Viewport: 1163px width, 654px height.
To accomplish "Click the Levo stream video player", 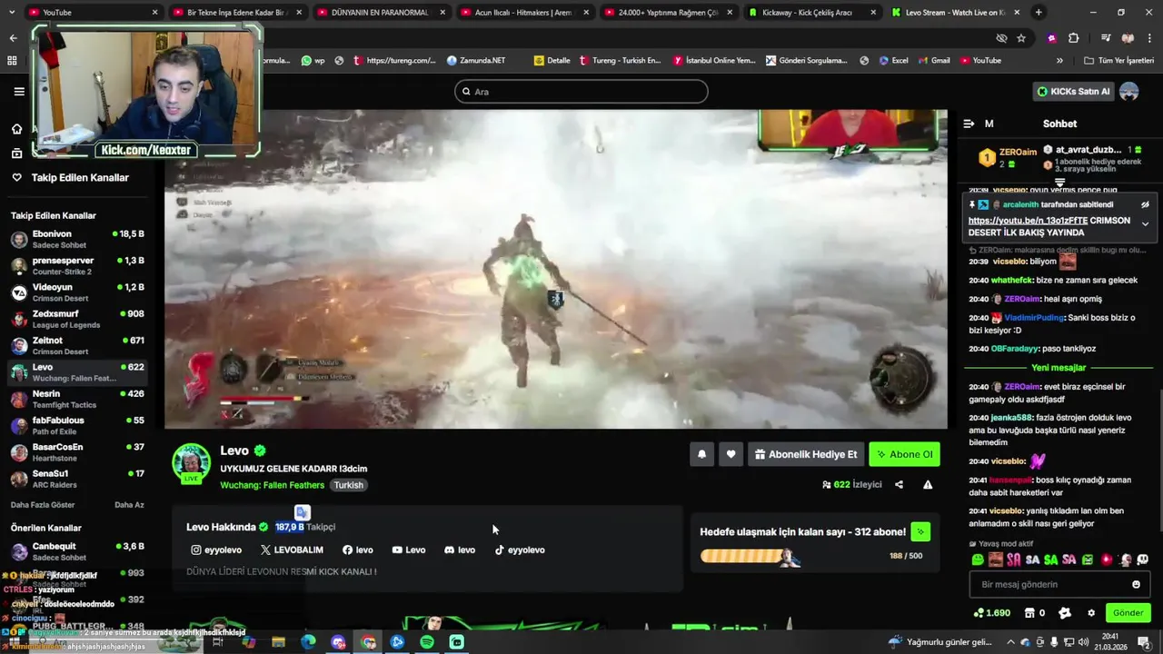I will pos(556,269).
